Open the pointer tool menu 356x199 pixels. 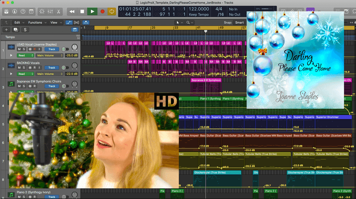179,23
